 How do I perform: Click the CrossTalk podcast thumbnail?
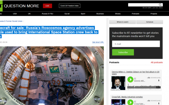pos(118,102)
